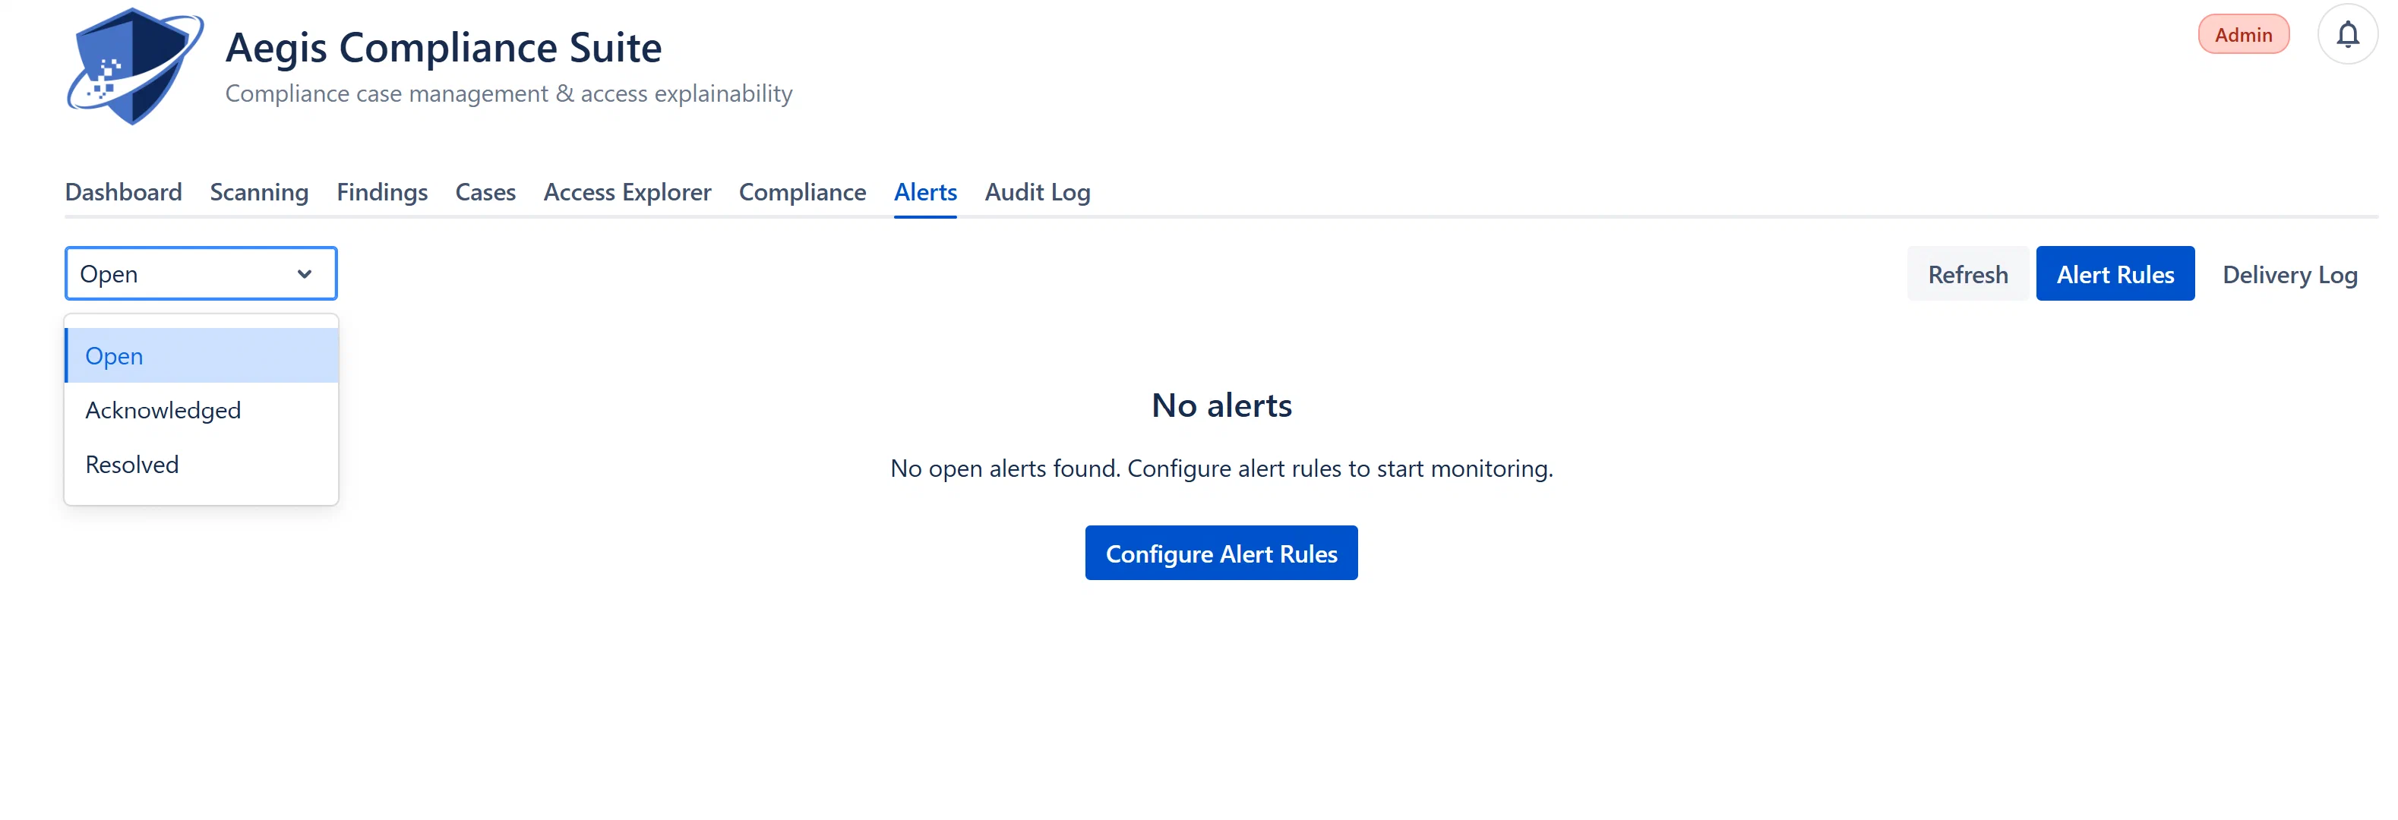Open the notifications bell

click(2347, 34)
